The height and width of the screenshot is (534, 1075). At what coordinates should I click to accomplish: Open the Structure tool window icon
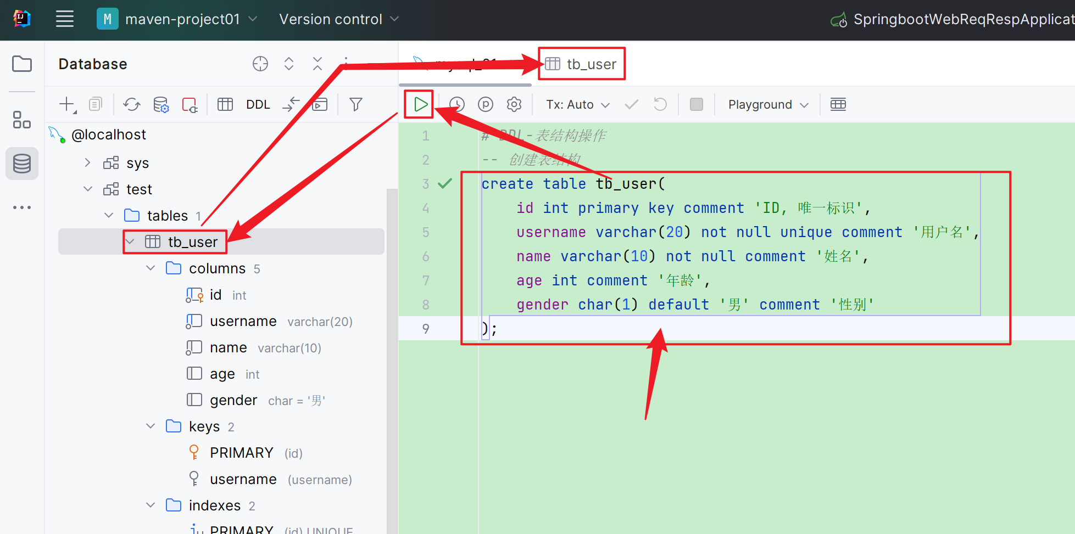pos(22,120)
